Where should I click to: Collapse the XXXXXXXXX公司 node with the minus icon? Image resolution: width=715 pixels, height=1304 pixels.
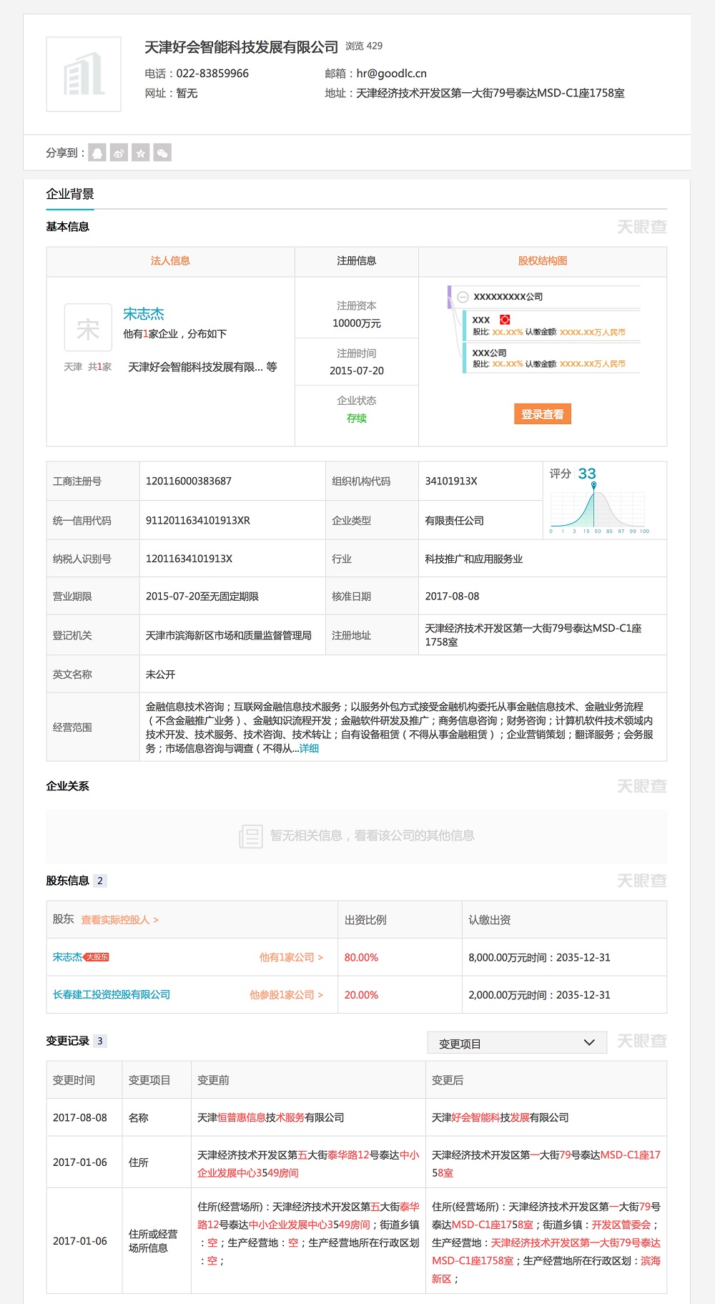pos(463,297)
